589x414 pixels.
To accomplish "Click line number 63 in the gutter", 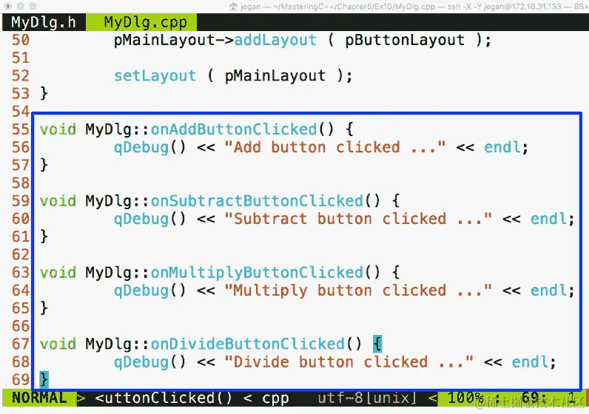I will [x=21, y=273].
